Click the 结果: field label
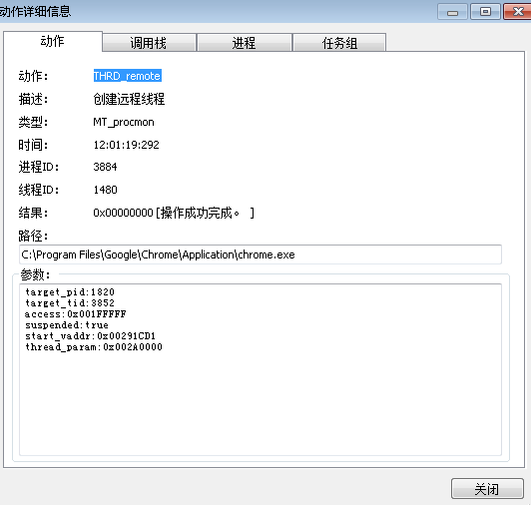531x505 pixels. pyautogui.click(x=33, y=213)
